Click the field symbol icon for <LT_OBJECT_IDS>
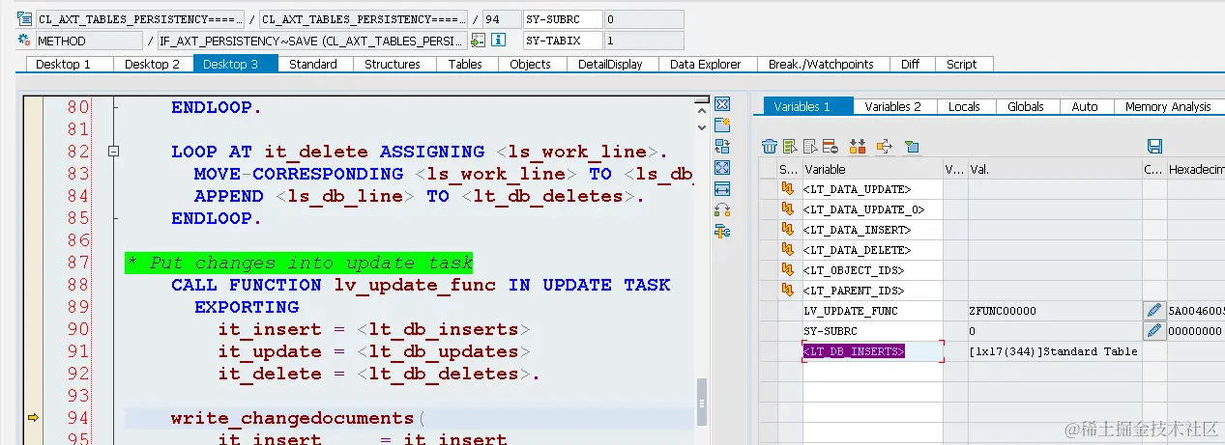Image resolution: width=1225 pixels, height=445 pixels. [788, 270]
